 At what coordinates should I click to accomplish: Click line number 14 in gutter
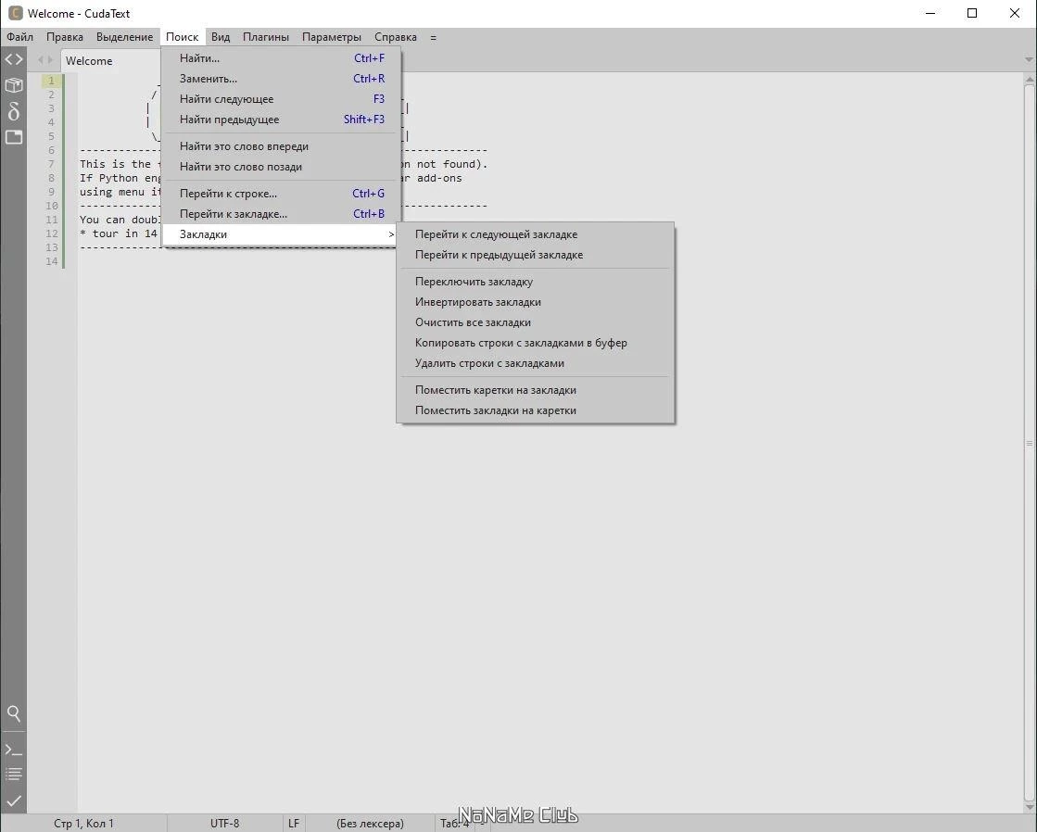52,261
